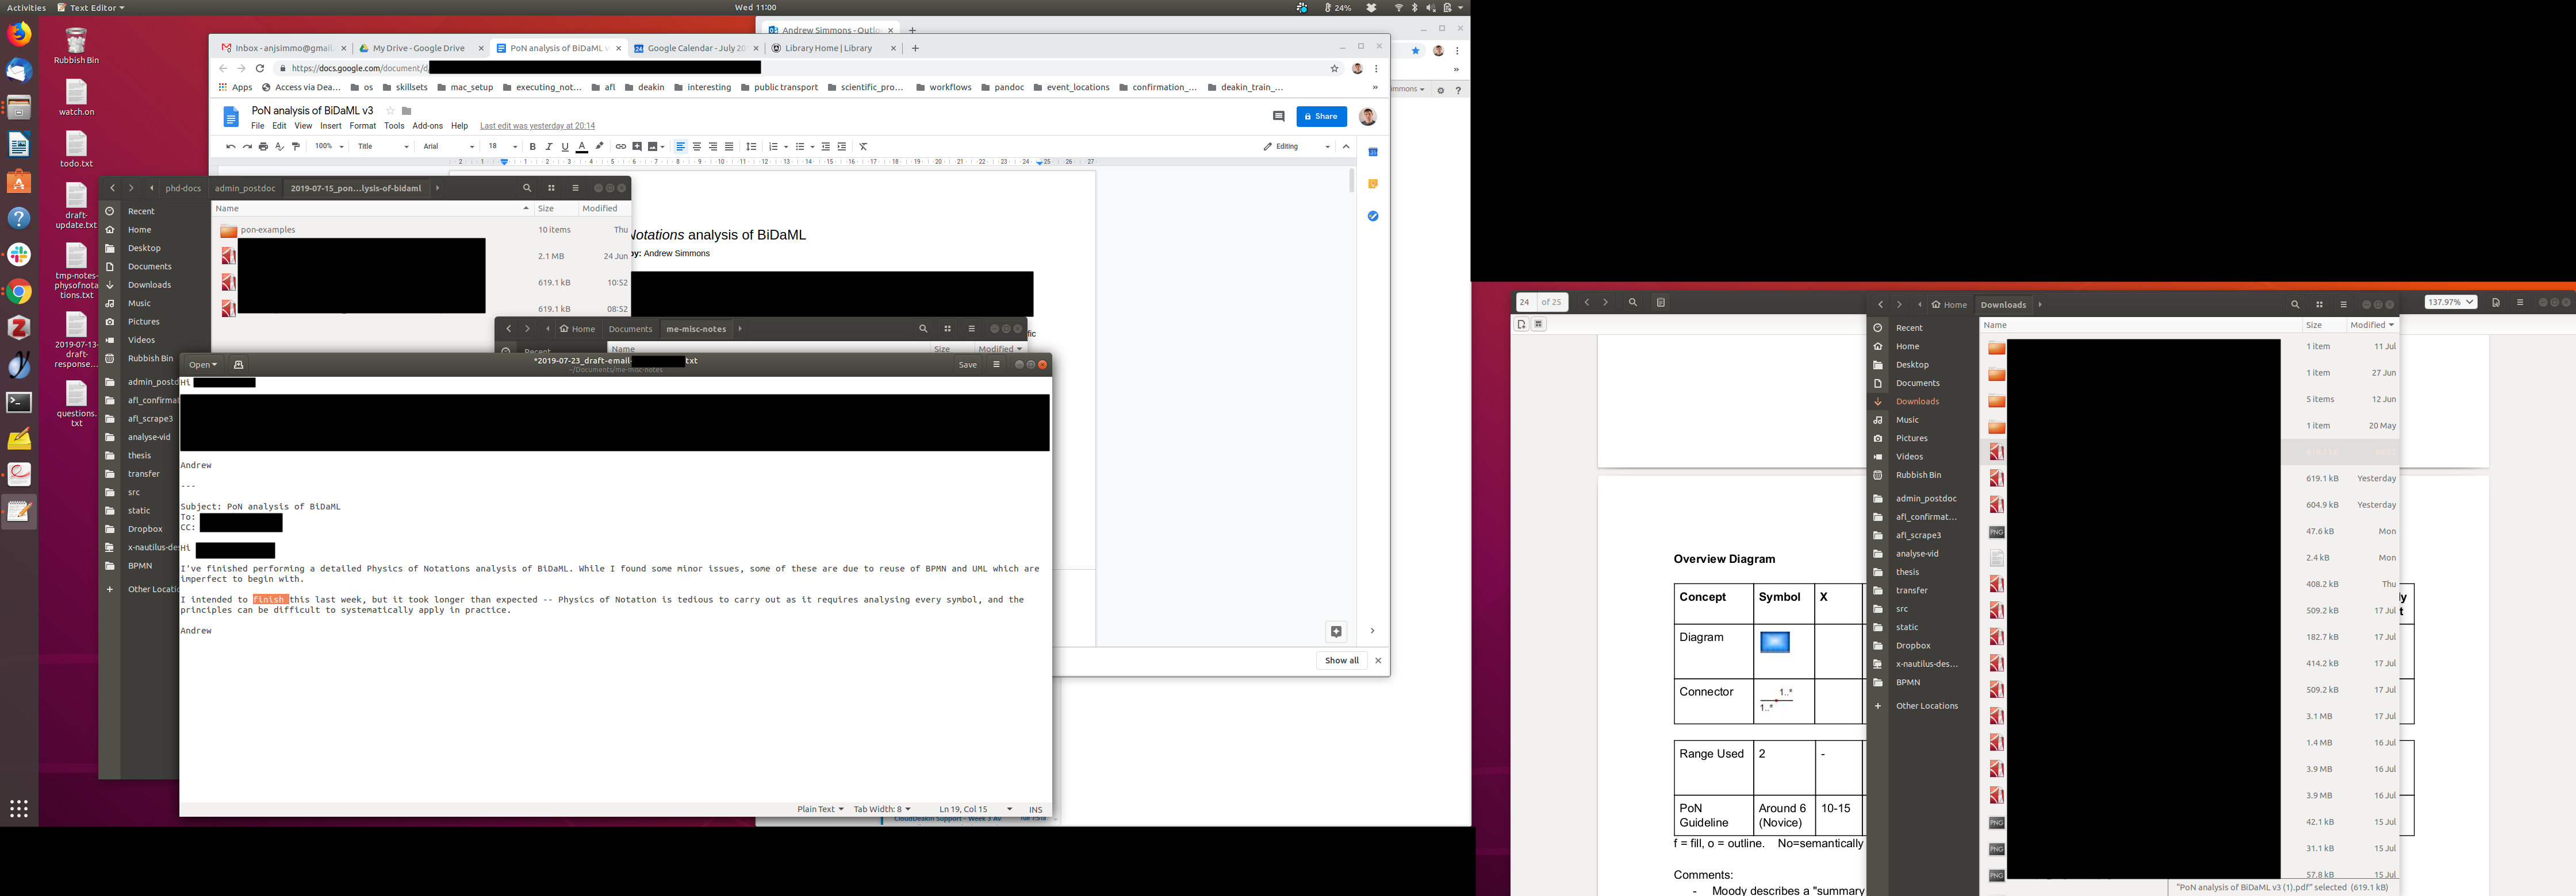Toggle bold formatting in Google Docs
This screenshot has height=896, width=2576.
pyautogui.click(x=533, y=147)
